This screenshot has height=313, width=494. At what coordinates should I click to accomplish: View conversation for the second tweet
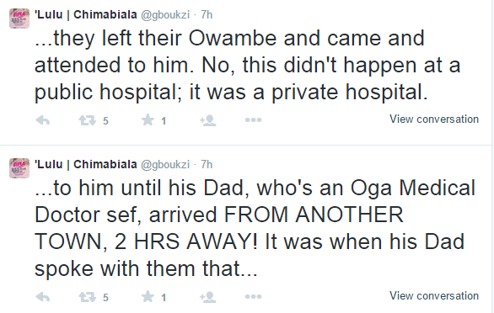point(434,295)
